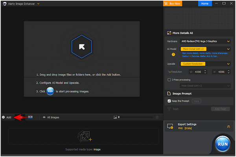Viewport: 236px width, 157px height.
Task: Open the AI Model dropdown
Action: pos(205,49)
